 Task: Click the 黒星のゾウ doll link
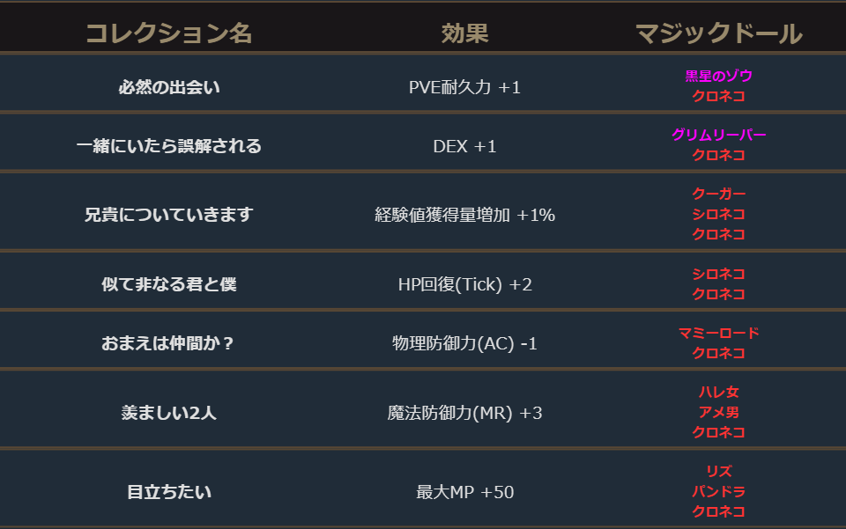(x=718, y=77)
